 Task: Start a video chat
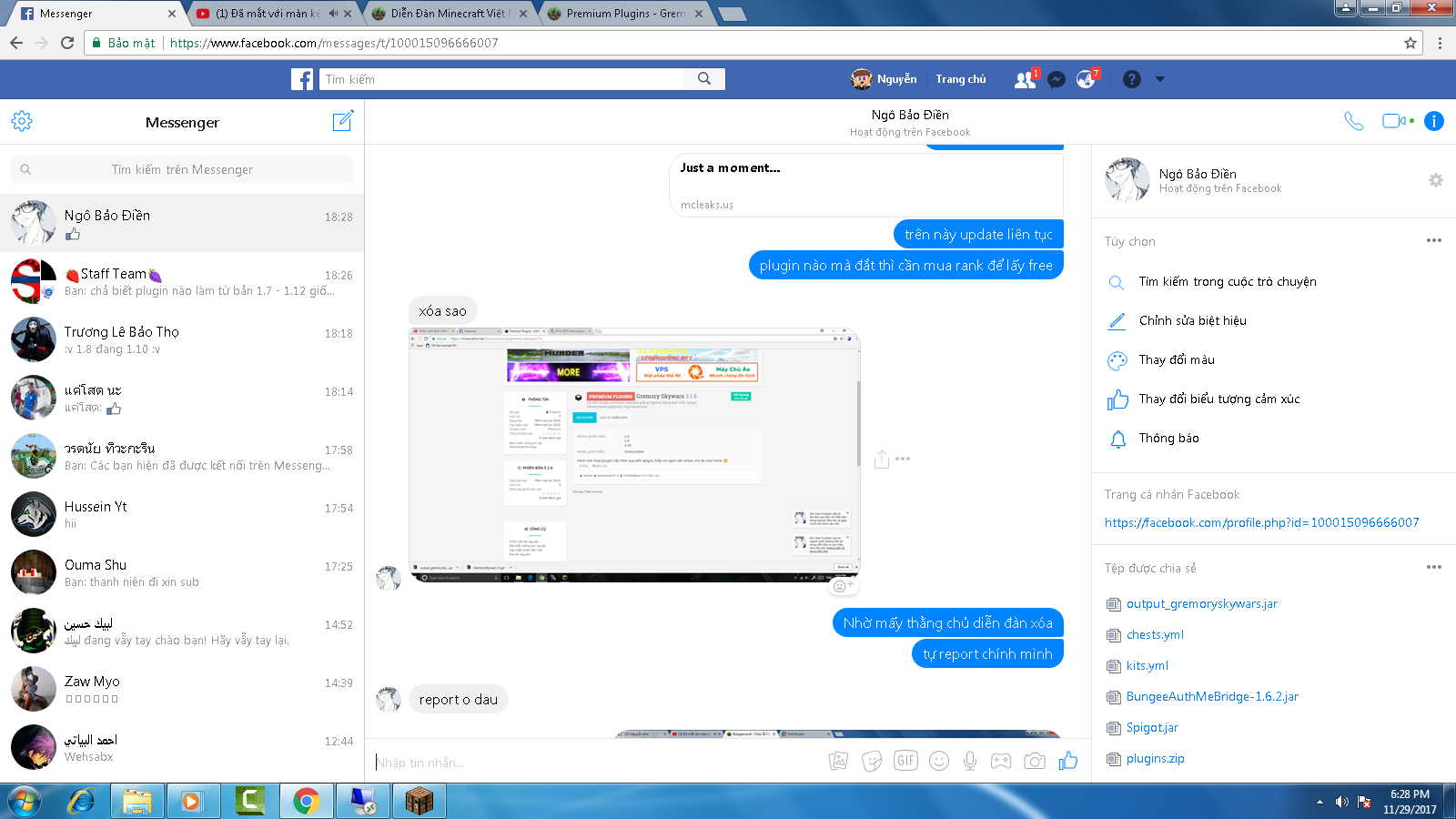1395,121
